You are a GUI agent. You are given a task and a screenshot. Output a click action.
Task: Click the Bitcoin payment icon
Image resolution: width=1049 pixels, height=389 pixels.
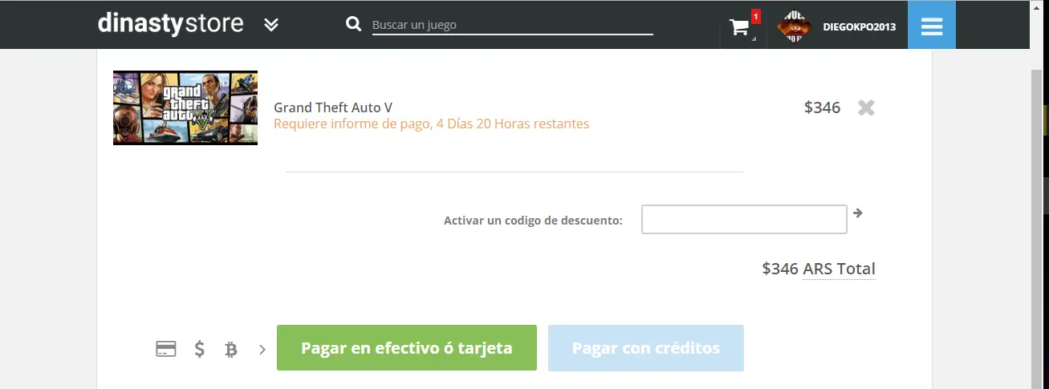point(231,349)
